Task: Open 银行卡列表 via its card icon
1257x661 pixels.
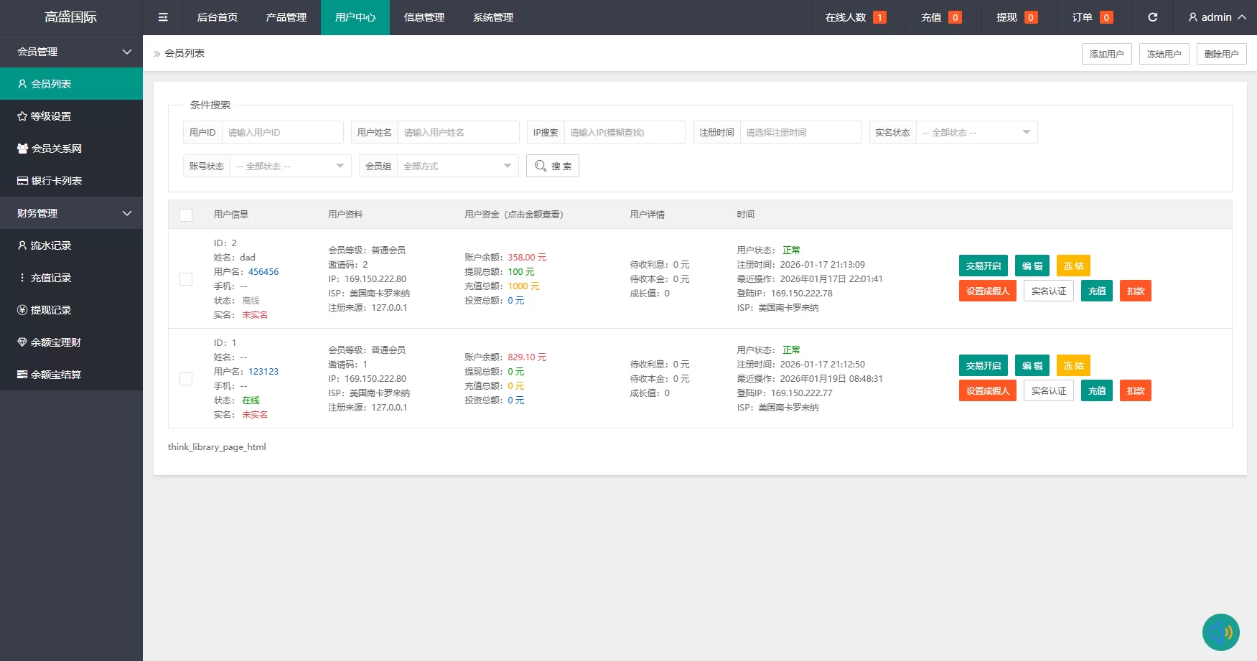Action: 22,180
